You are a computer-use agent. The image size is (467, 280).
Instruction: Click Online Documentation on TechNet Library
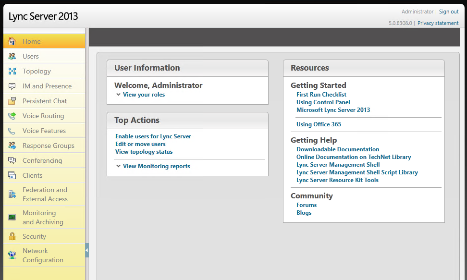354,157
